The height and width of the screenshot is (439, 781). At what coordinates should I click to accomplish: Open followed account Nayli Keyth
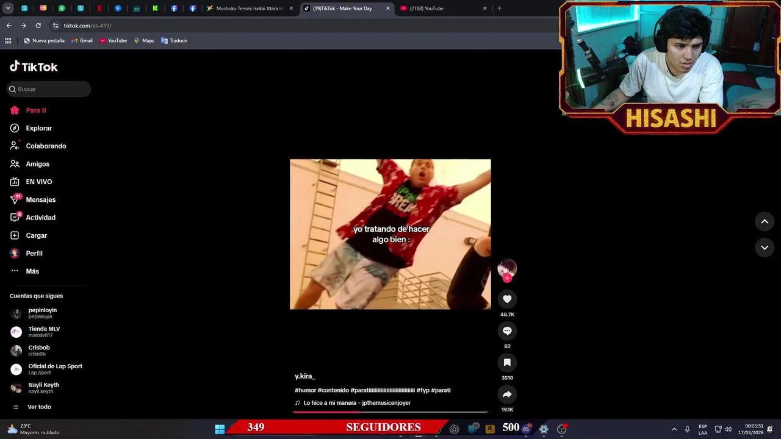click(x=35, y=388)
